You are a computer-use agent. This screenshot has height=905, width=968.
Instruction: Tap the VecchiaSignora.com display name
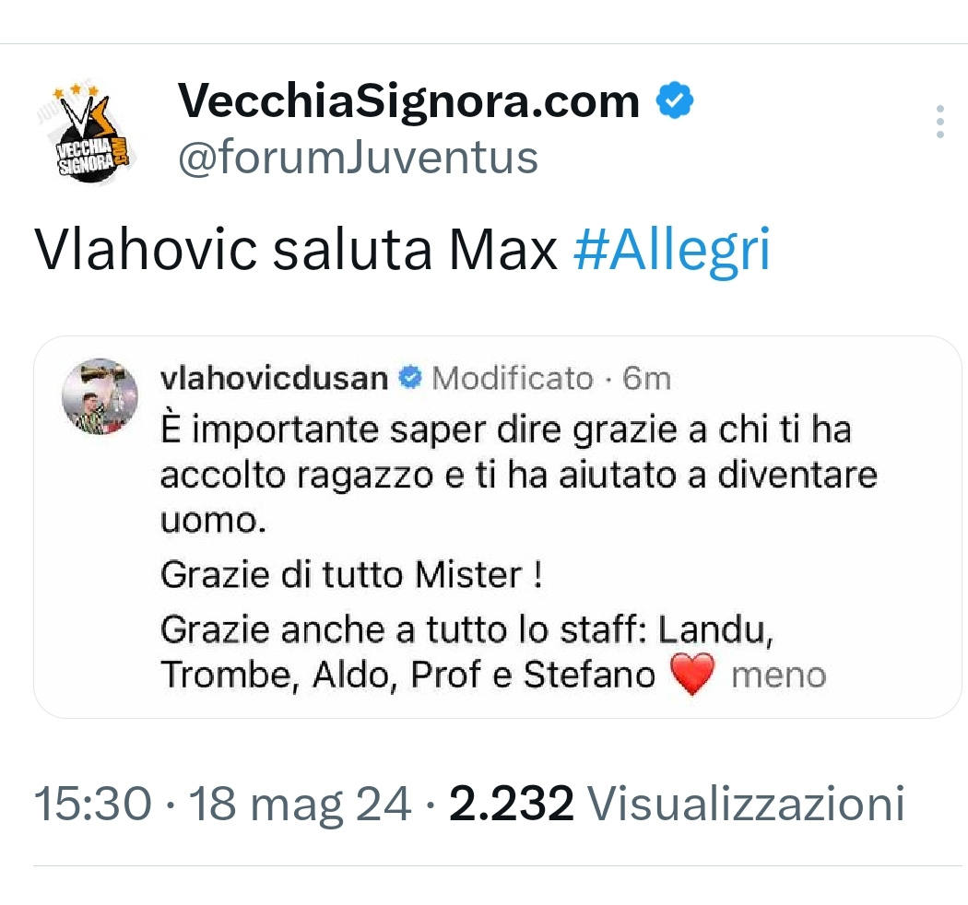click(x=407, y=101)
